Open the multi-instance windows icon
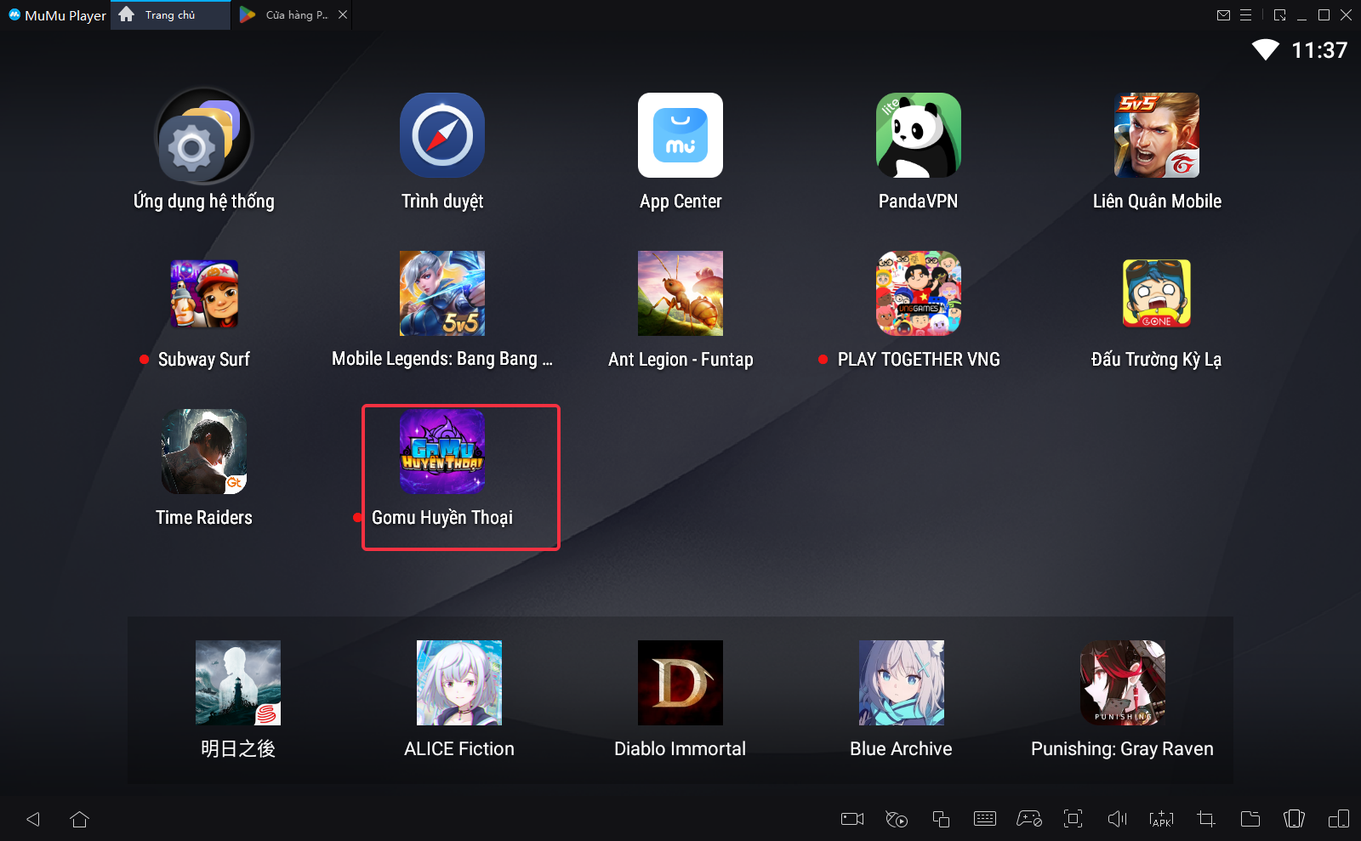The width and height of the screenshot is (1361, 841). 940,819
